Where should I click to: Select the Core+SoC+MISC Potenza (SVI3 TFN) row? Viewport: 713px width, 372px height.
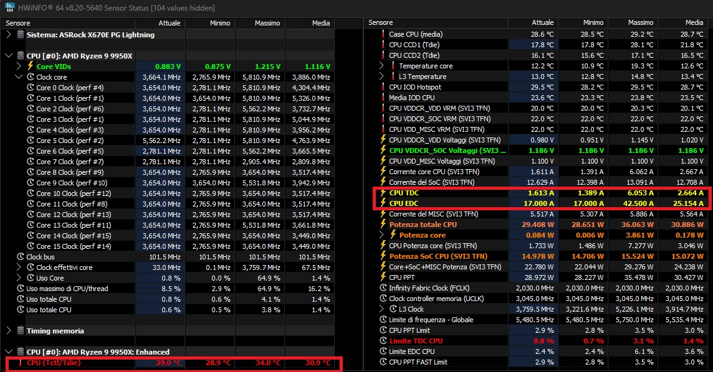tap(536, 267)
